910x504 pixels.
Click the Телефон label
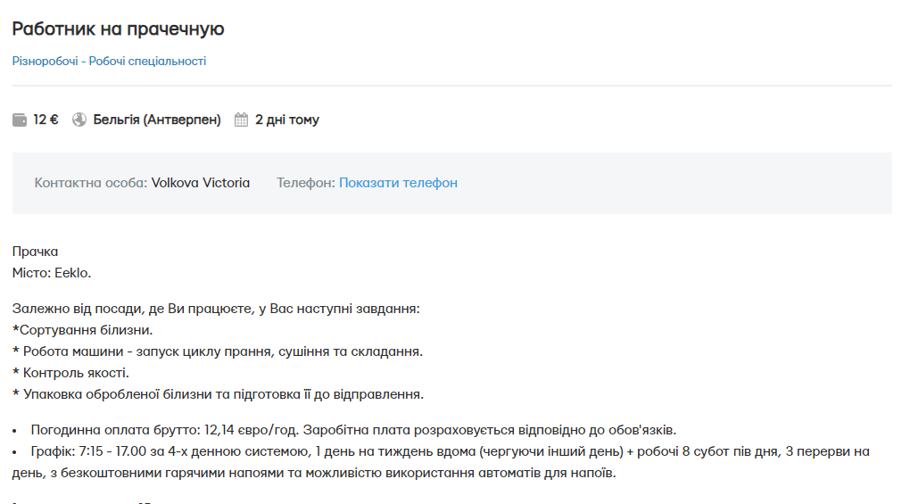[305, 183]
